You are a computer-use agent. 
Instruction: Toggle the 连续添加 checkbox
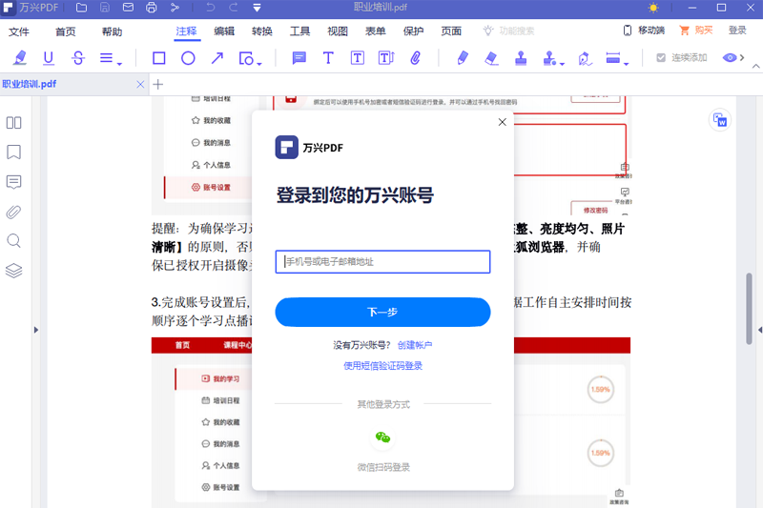tap(661, 58)
